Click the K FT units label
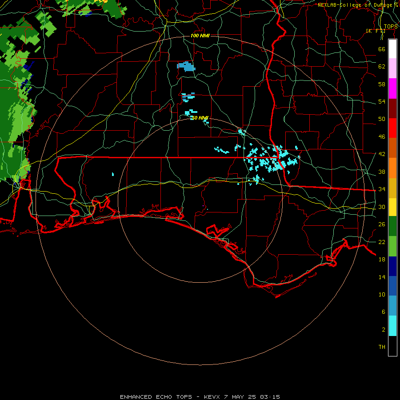The width and height of the screenshot is (400, 400). pos(376,31)
